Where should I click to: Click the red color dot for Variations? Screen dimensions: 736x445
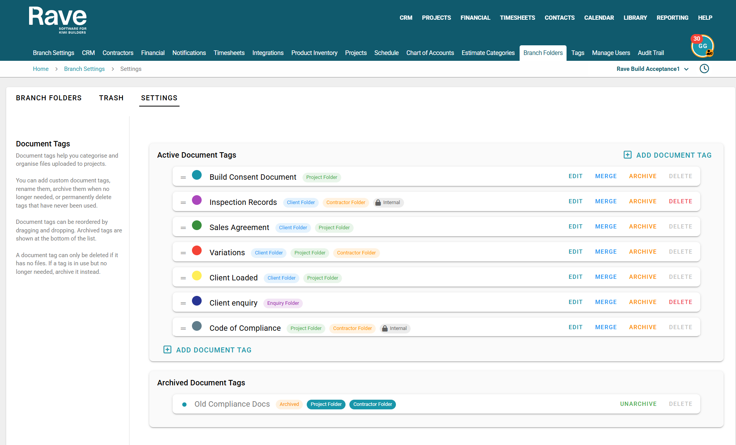pyautogui.click(x=197, y=251)
